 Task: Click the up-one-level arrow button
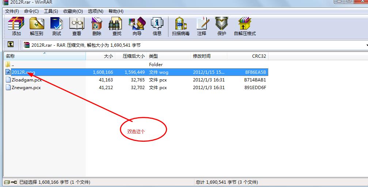coord(11,44)
